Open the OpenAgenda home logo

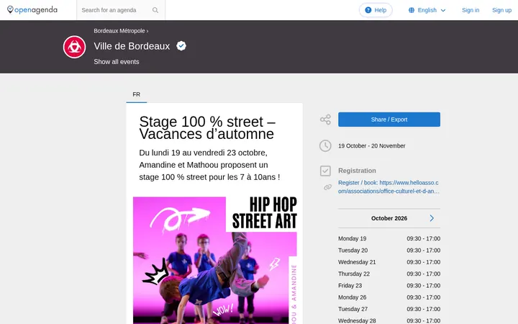[x=32, y=10]
